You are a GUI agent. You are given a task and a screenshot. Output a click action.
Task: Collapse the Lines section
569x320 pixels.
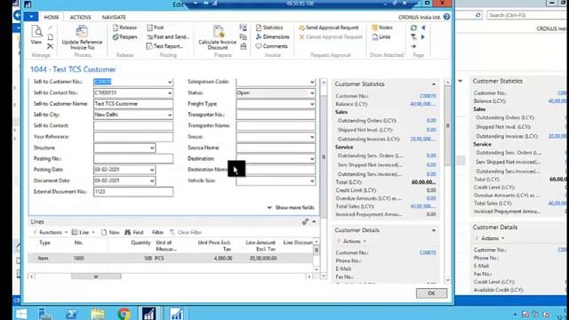(x=314, y=221)
